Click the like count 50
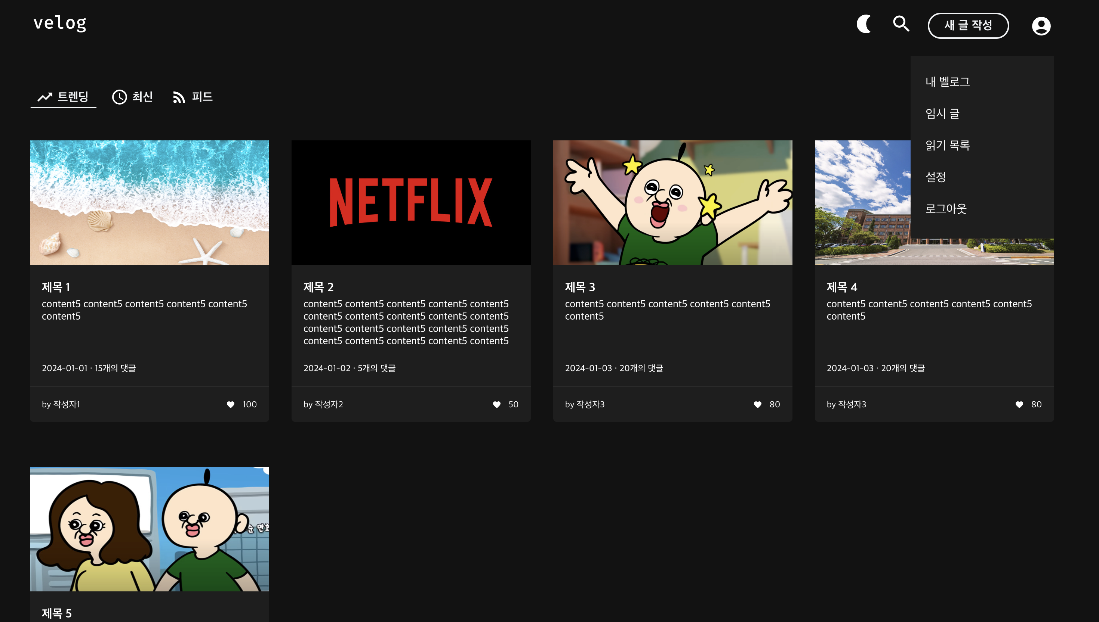 [x=514, y=405]
